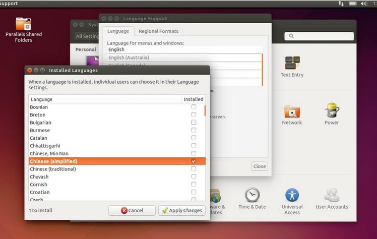Image resolution: width=377 pixels, height=239 pixels.
Task: Tick Croatian installed checkbox
Action: tap(194, 192)
